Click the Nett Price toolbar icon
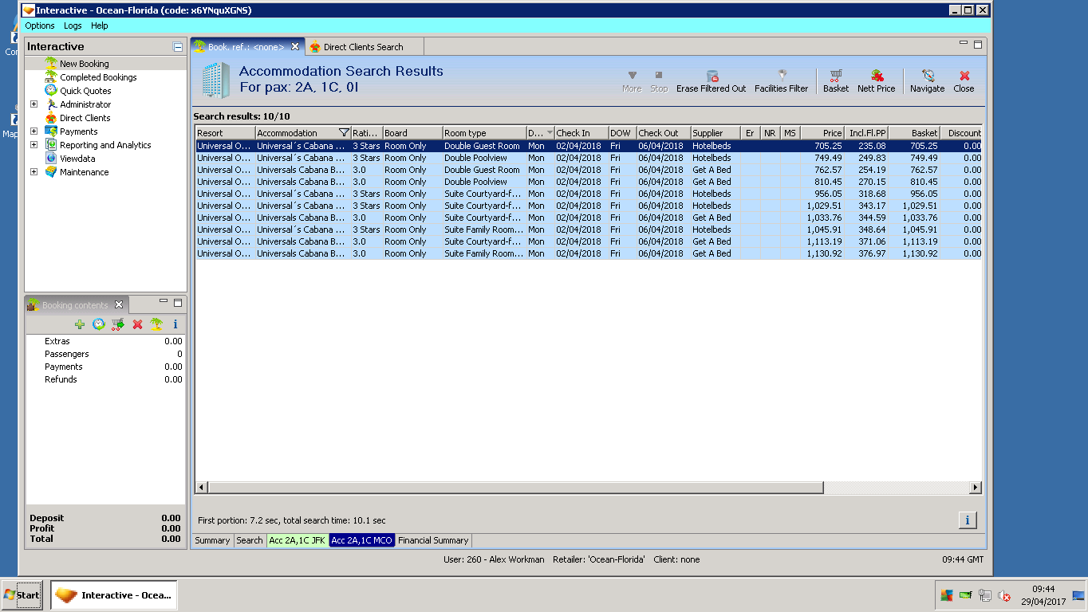Viewport: 1088px width, 612px height. pos(876,81)
